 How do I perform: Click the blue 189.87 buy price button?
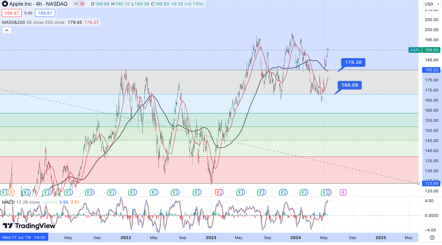45,13
